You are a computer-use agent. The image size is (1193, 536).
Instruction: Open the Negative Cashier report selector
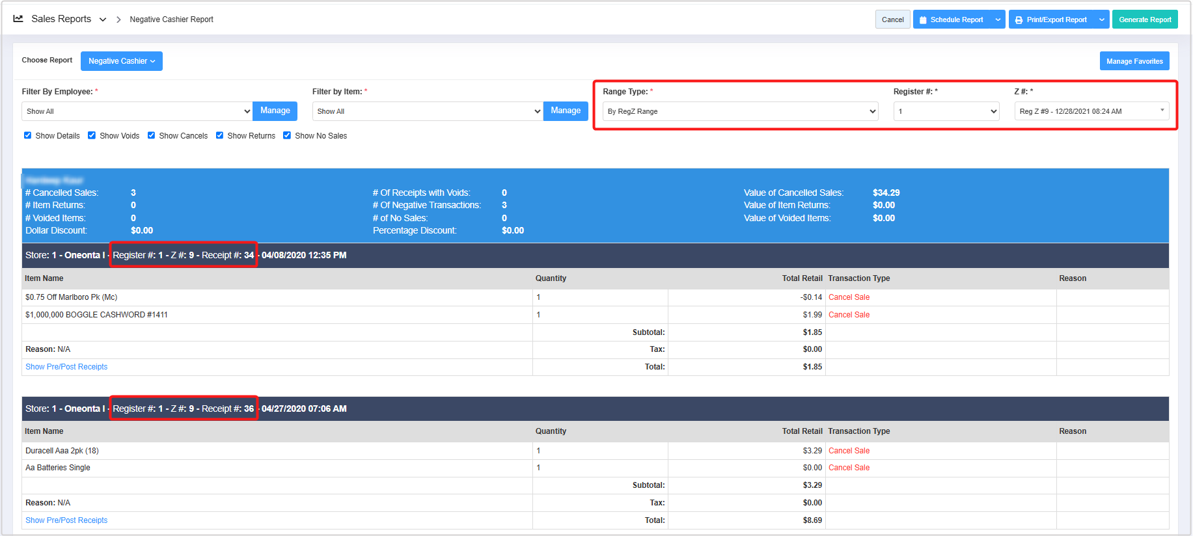121,61
